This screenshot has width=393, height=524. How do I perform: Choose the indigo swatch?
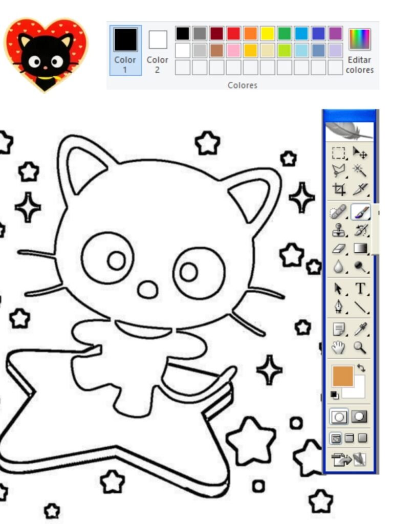pyautogui.click(x=318, y=33)
